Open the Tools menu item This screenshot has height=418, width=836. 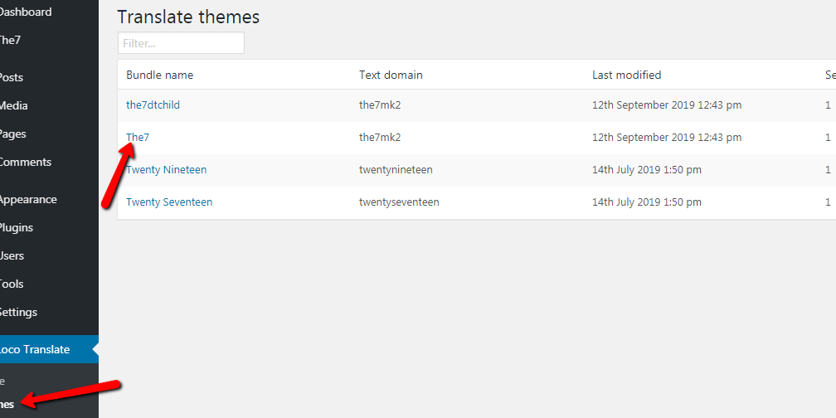point(12,284)
